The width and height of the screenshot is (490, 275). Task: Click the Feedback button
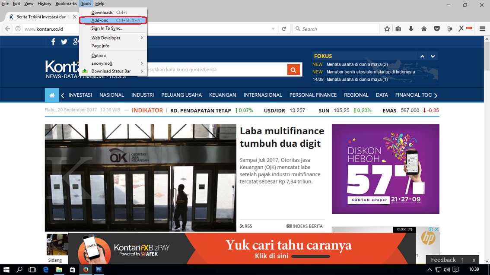(x=443, y=260)
